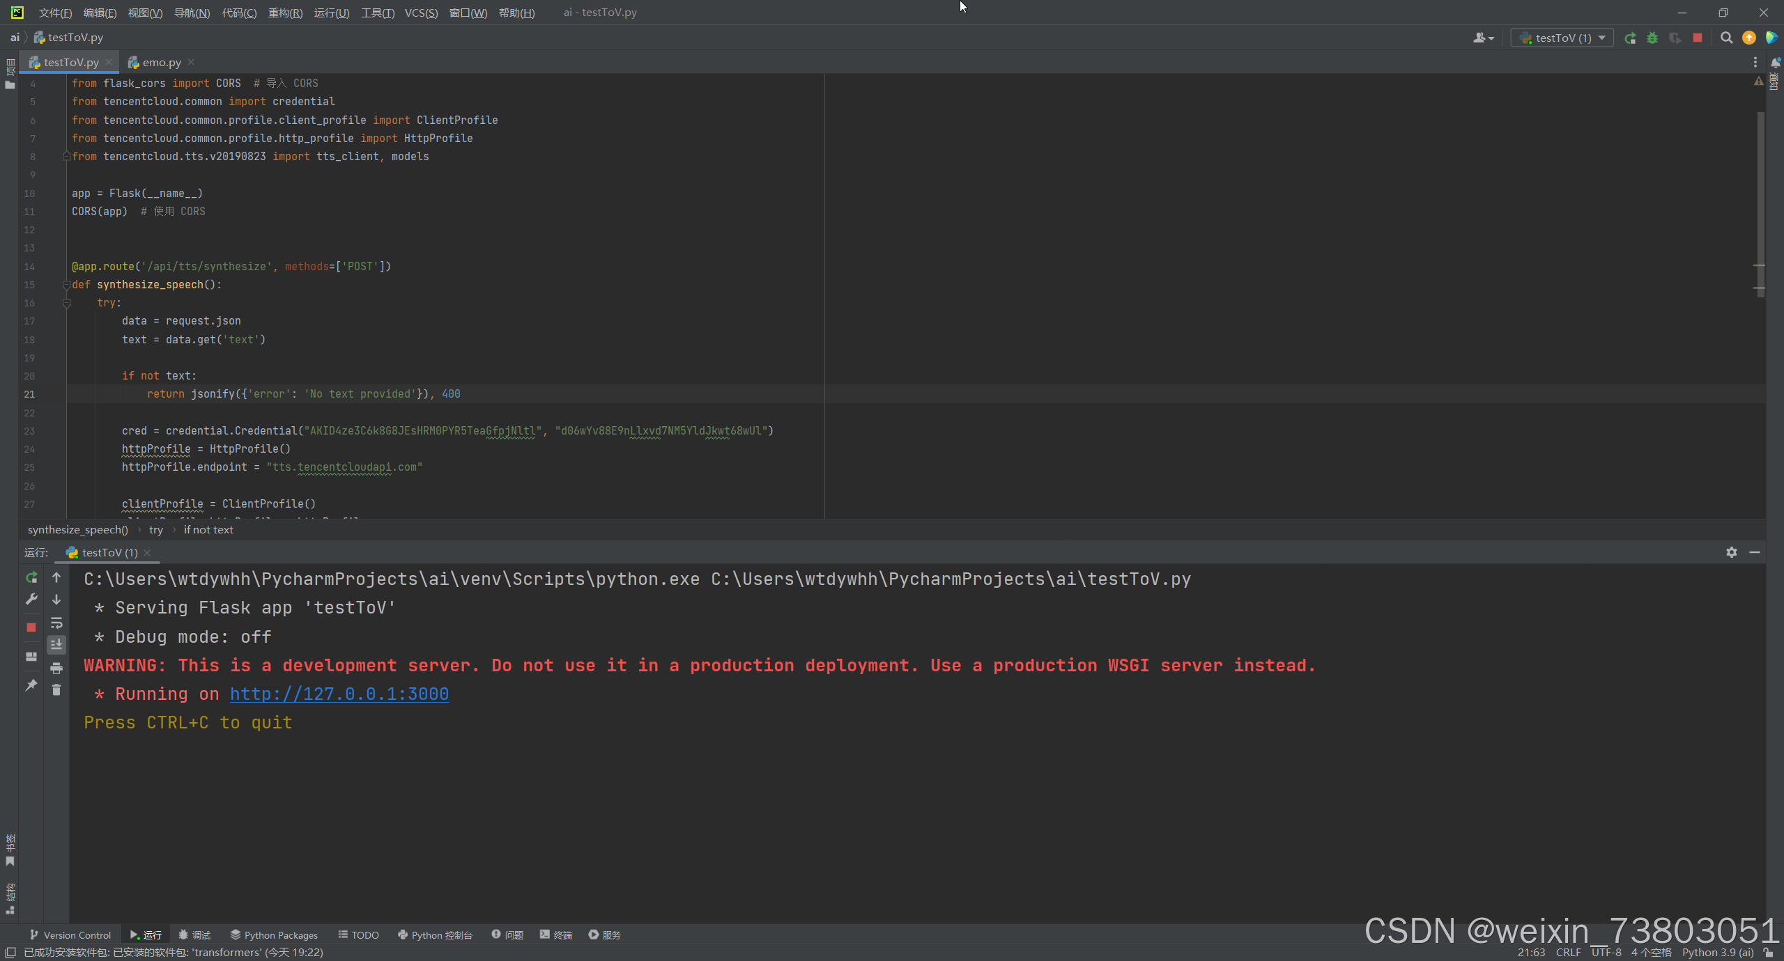Open the 重构(R) menu
Viewport: 1784px width, 961px height.
click(285, 13)
